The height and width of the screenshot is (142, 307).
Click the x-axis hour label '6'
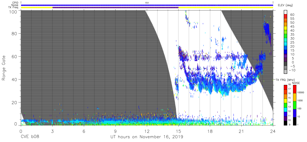(x=84, y=131)
